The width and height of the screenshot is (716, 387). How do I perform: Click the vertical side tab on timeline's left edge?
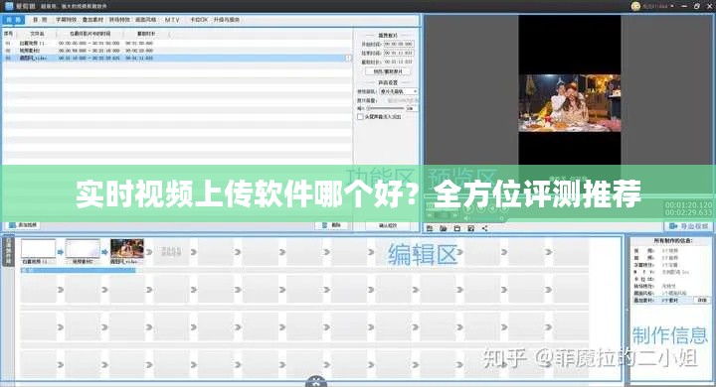coord(8,252)
